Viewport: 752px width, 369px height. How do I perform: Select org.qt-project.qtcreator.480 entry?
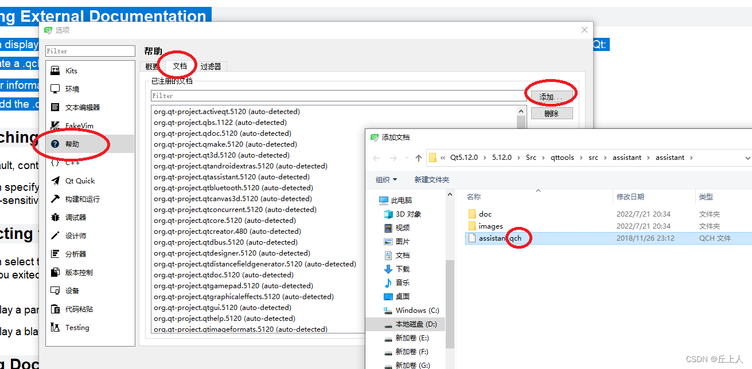pyautogui.click(x=227, y=231)
